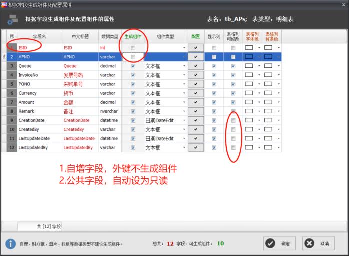349x256 pixels.
Task: Click font color swatch for InvoiceNo row
Action: (249, 75)
